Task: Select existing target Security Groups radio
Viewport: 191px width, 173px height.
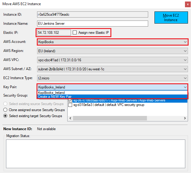Action: [x=5, y=116]
